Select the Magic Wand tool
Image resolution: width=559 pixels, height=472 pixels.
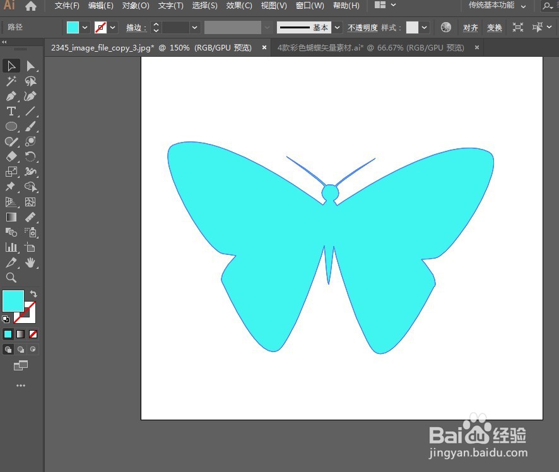(x=11, y=81)
